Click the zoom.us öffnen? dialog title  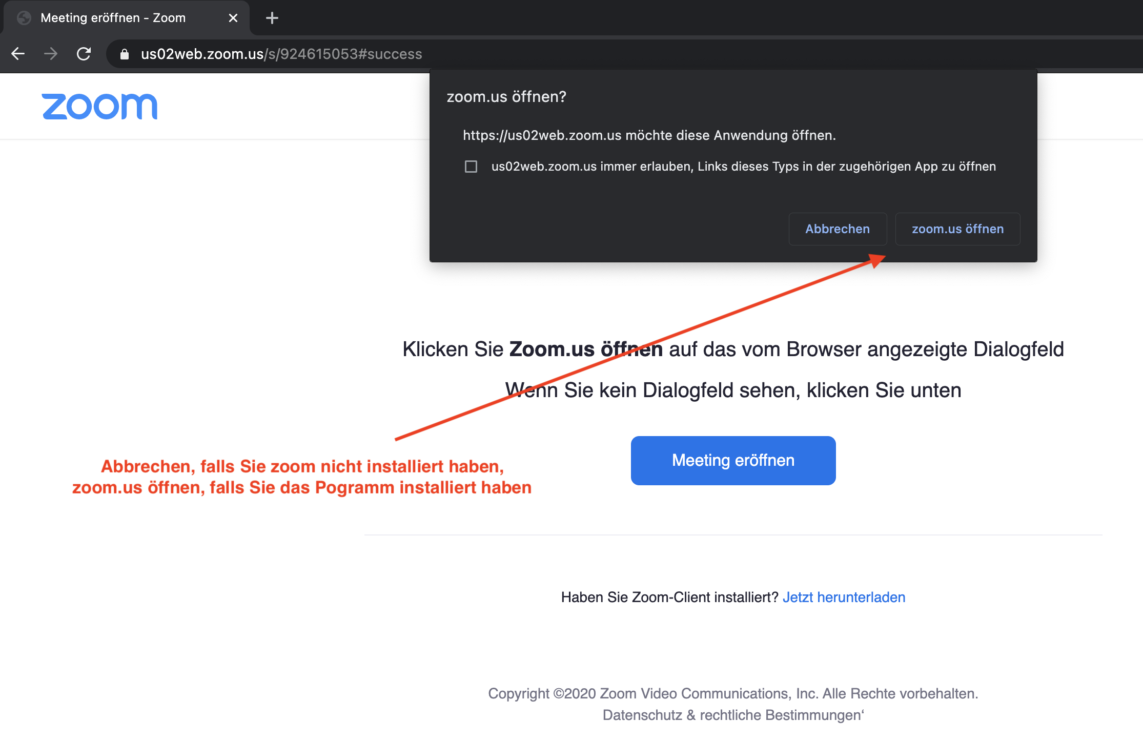click(506, 97)
